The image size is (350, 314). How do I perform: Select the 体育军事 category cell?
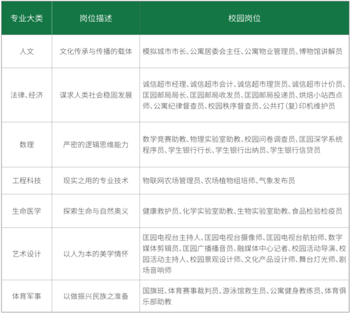(x=26, y=296)
